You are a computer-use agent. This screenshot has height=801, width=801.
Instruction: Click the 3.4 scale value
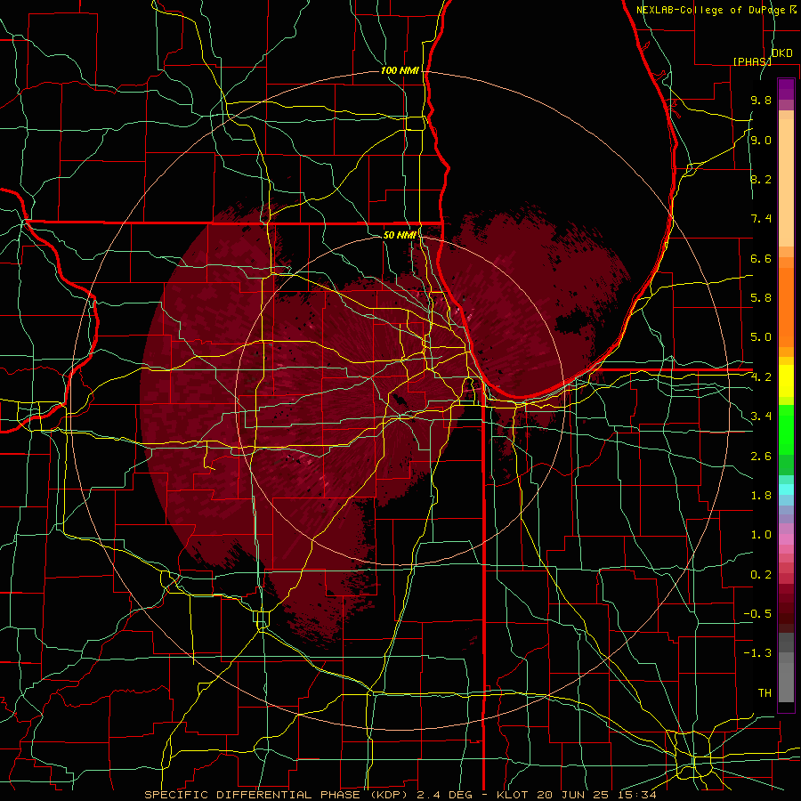click(761, 417)
